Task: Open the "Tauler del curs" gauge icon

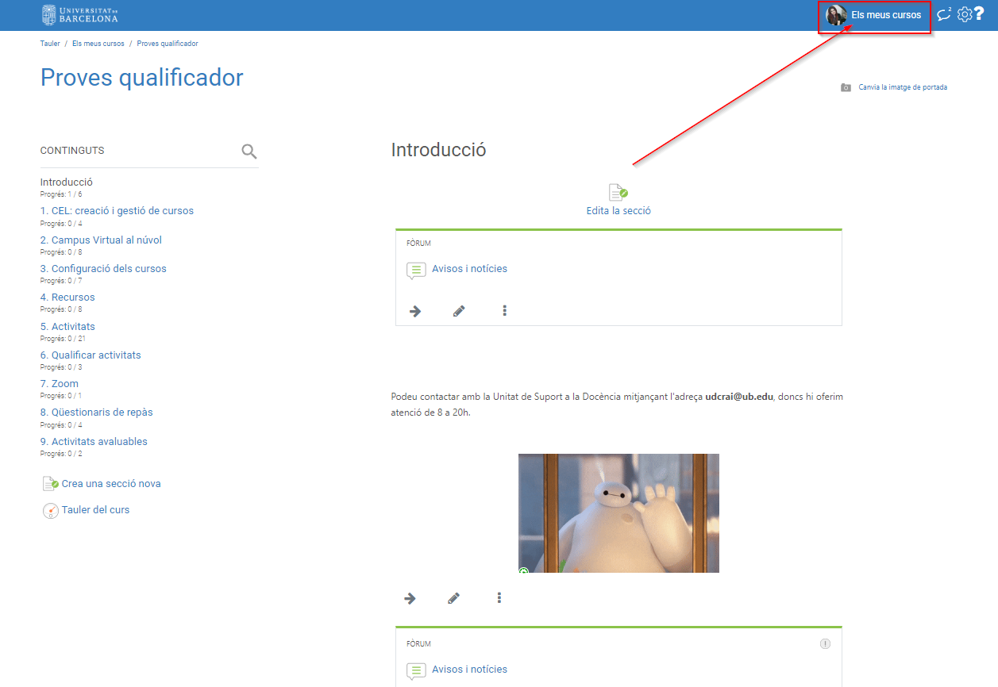Action: tap(50, 510)
